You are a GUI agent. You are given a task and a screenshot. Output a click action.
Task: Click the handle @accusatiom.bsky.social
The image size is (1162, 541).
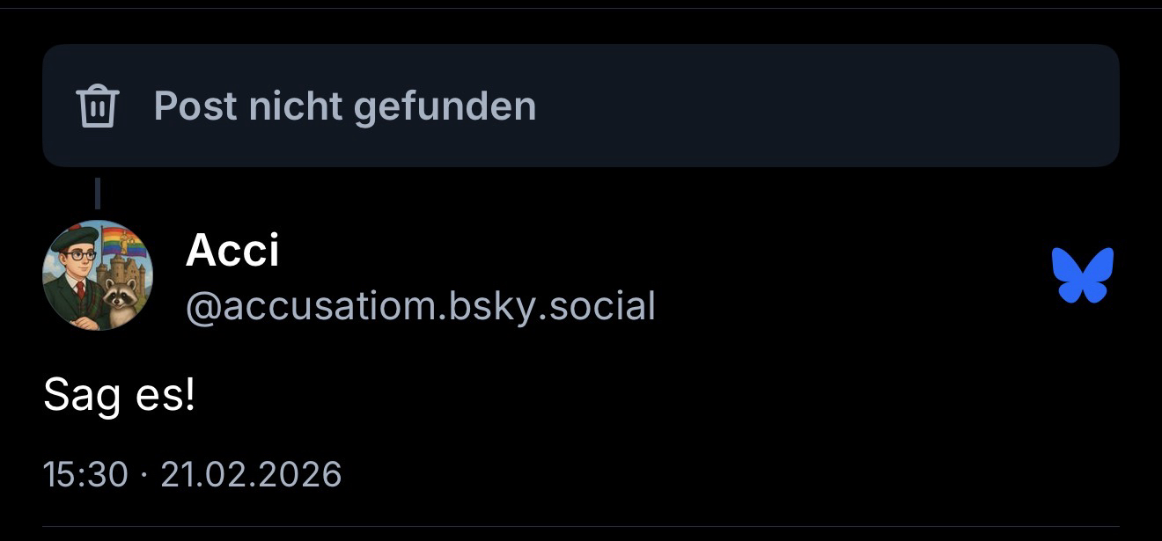[420, 306]
